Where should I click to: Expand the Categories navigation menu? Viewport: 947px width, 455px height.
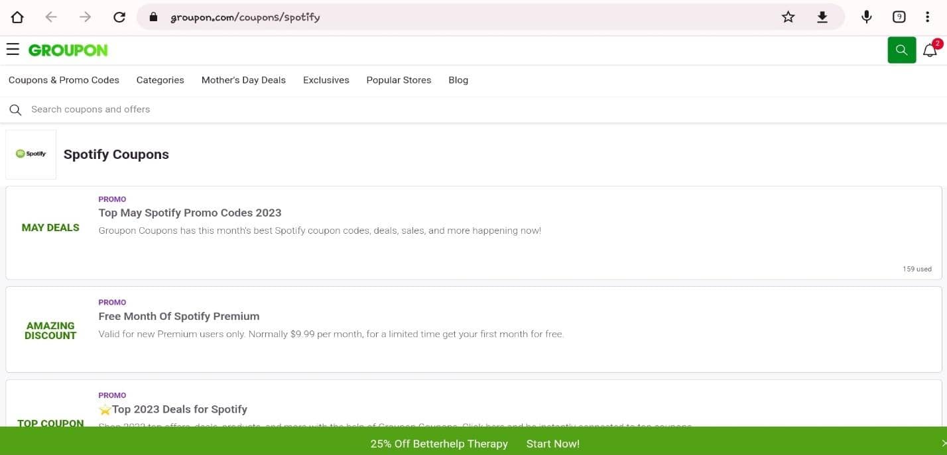point(160,79)
